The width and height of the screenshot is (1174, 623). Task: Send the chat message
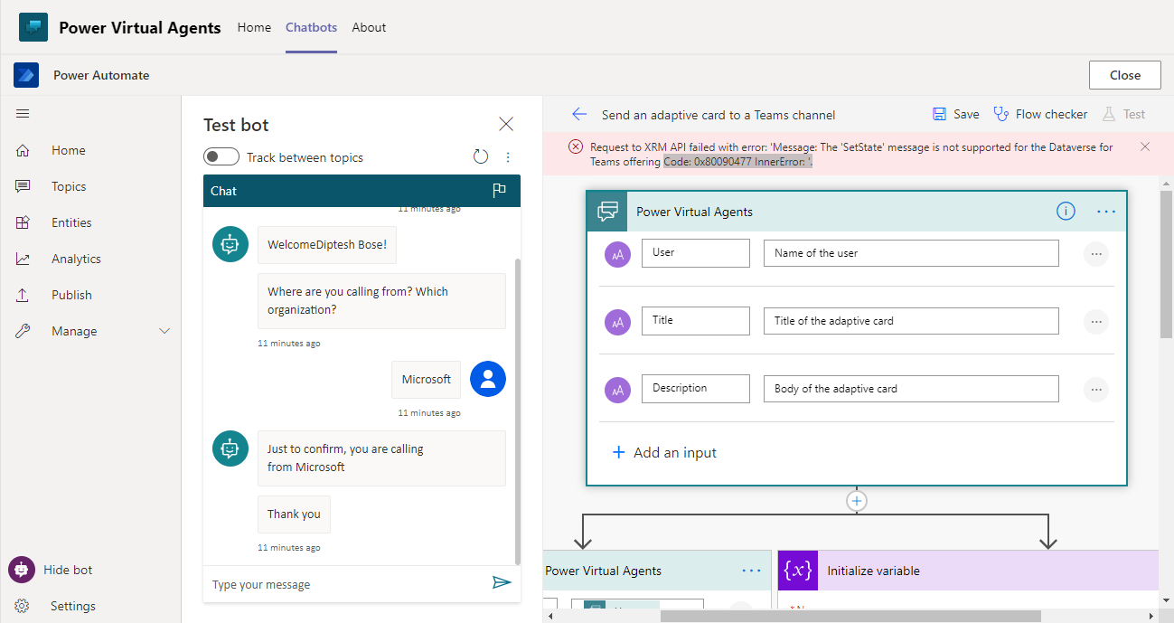(x=502, y=583)
